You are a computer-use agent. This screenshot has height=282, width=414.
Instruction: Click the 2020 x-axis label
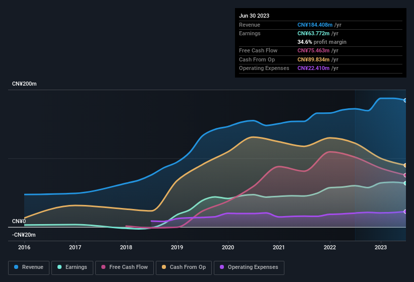click(x=228, y=247)
